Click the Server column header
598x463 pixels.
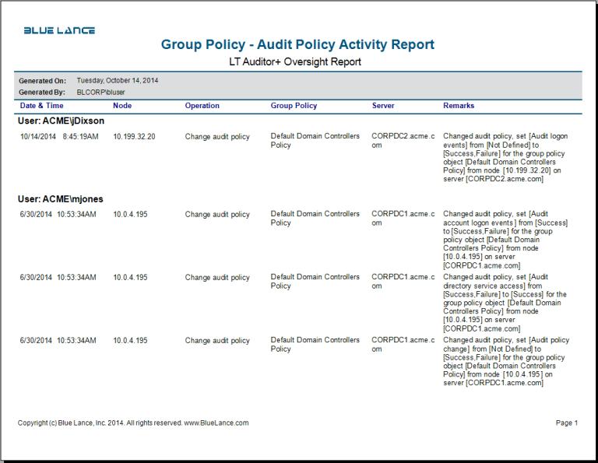382,106
